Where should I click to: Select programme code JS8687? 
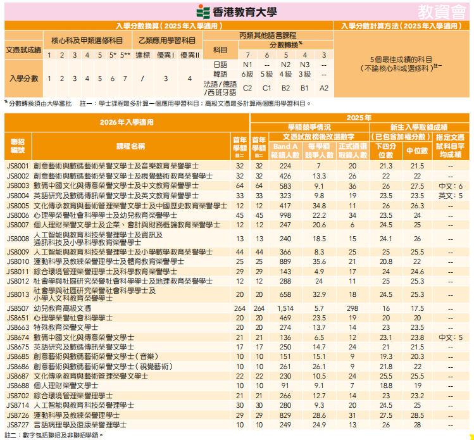(x=18, y=376)
